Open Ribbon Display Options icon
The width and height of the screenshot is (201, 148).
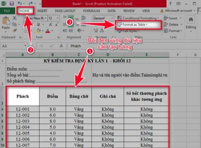tap(178, 4)
